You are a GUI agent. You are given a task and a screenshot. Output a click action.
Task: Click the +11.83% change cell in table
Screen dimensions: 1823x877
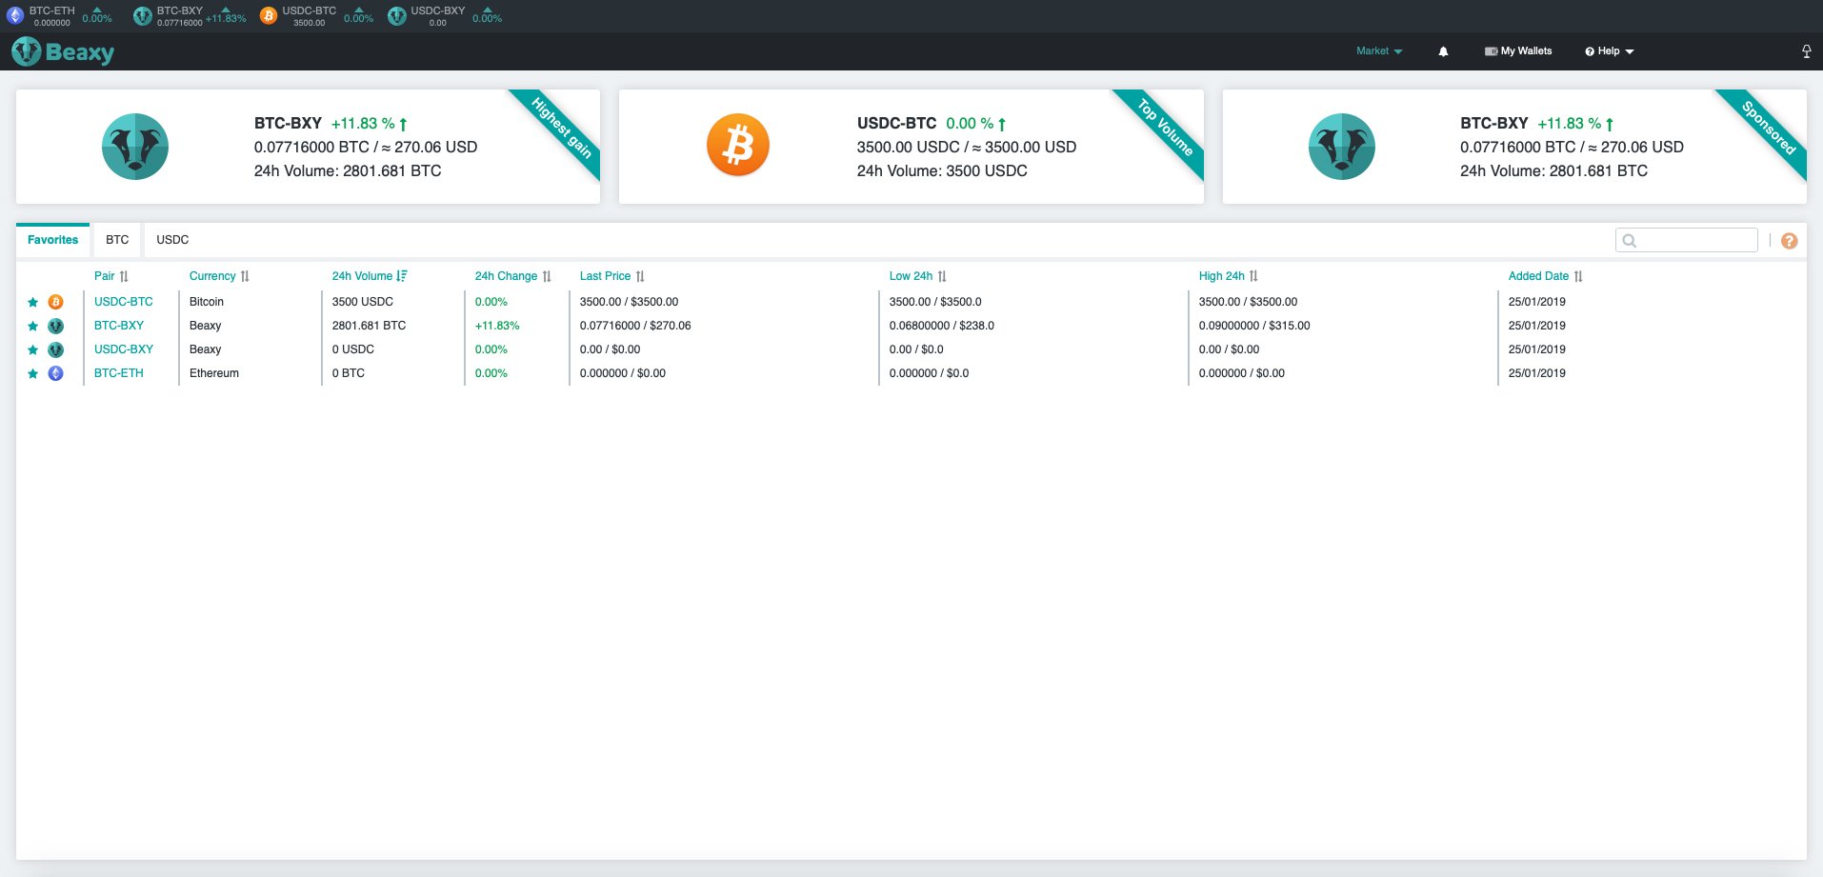[x=497, y=326]
